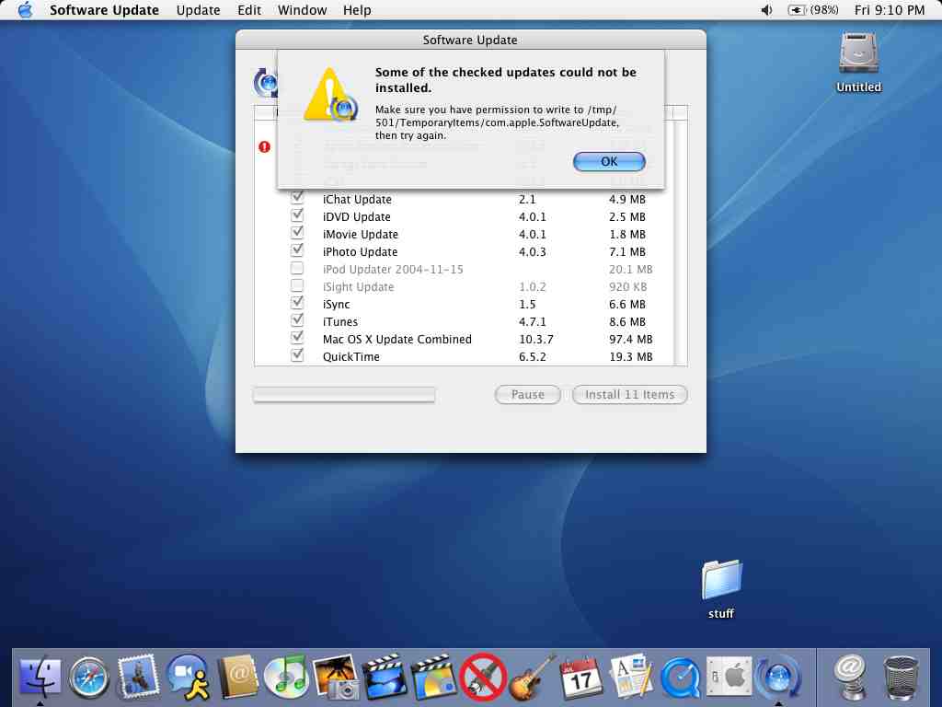Image resolution: width=942 pixels, height=707 pixels.
Task: Uncheck the iChat Update checkbox
Action: [x=297, y=197]
